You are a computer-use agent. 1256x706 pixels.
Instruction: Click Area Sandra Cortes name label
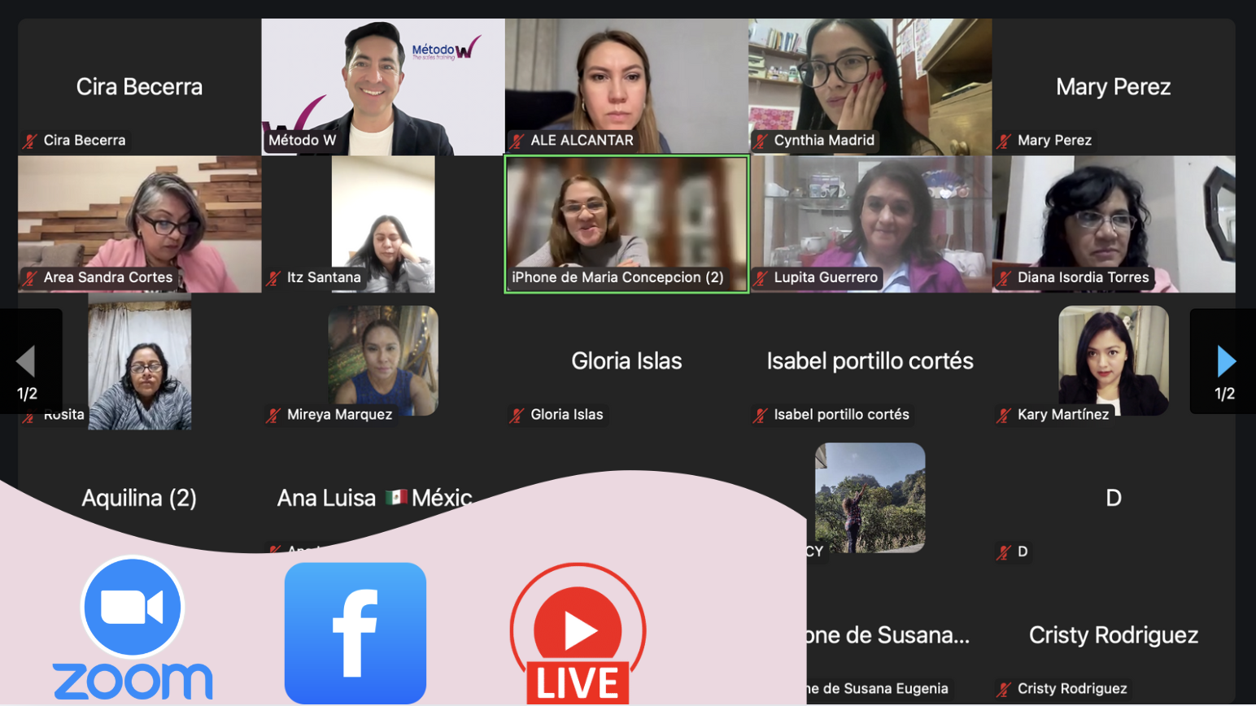pyautogui.click(x=108, y=278)
